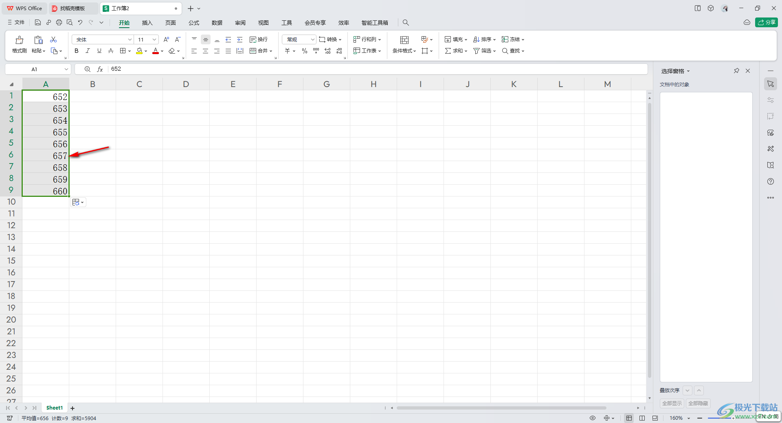Pin the selection pane with pushpin icon

736,71
